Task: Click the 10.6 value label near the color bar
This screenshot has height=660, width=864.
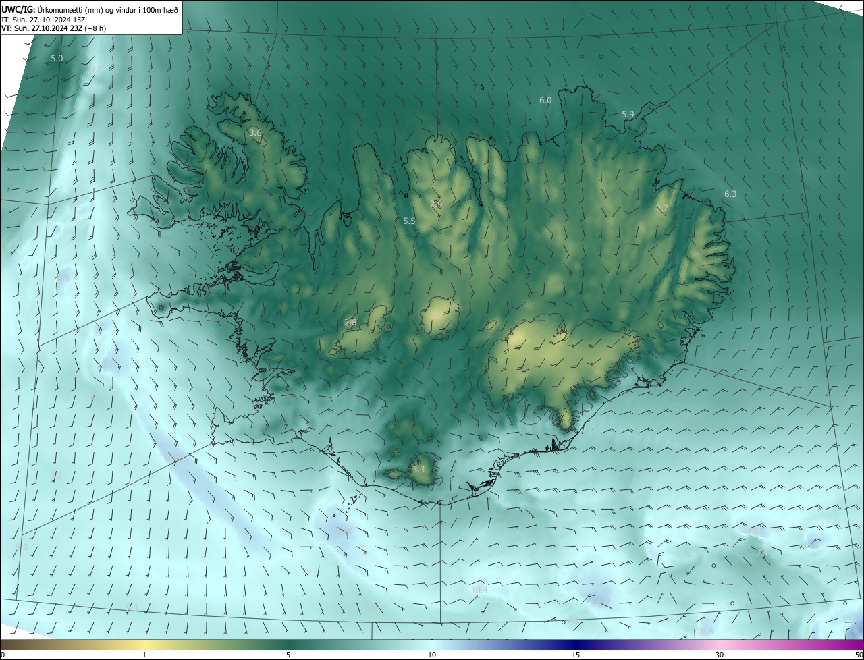Action: (705, 632)
